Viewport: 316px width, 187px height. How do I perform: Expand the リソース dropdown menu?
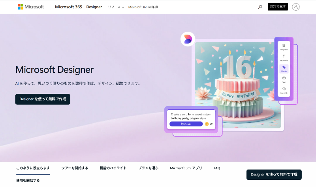(x=116, y=7)
